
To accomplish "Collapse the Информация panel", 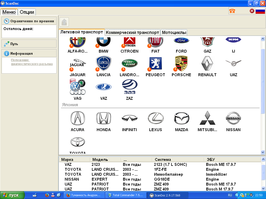I will [x=29, y=53].
